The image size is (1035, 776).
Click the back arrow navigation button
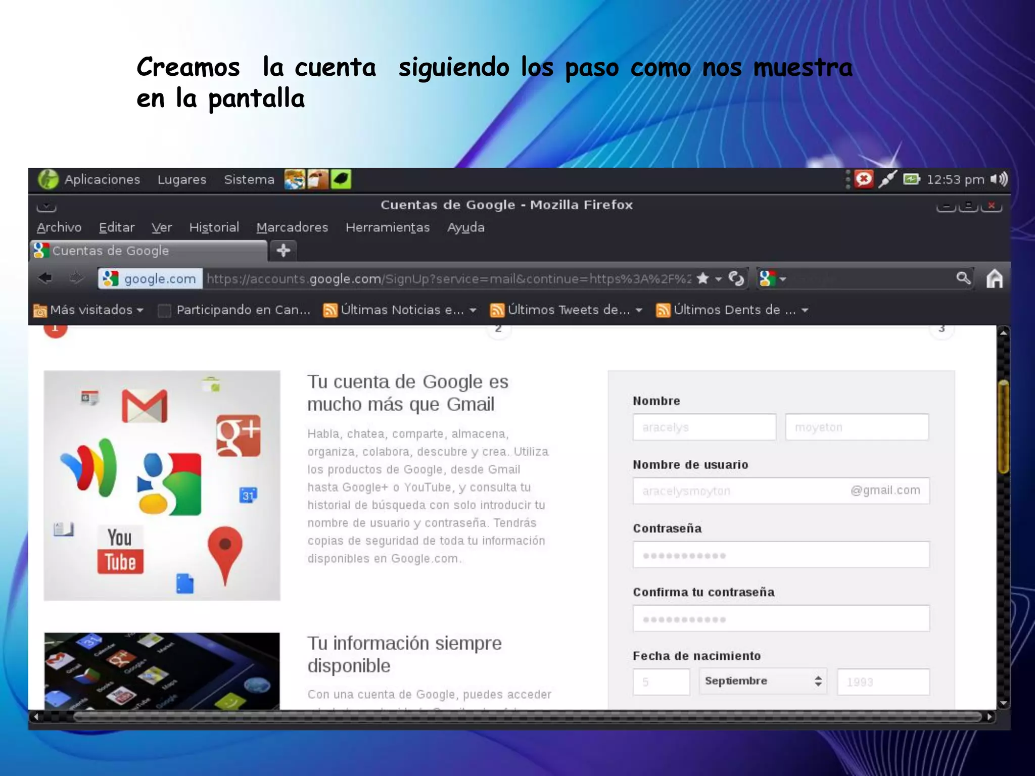45,278
